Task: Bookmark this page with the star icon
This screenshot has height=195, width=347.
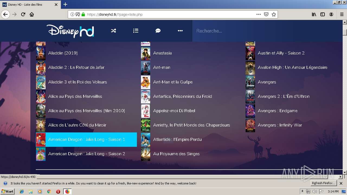Action: (274, 14)
